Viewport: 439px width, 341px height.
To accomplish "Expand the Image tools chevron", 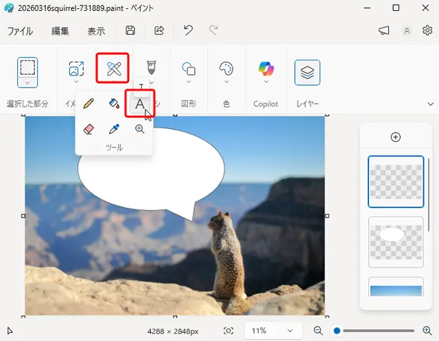I will (x=76, y=82).
